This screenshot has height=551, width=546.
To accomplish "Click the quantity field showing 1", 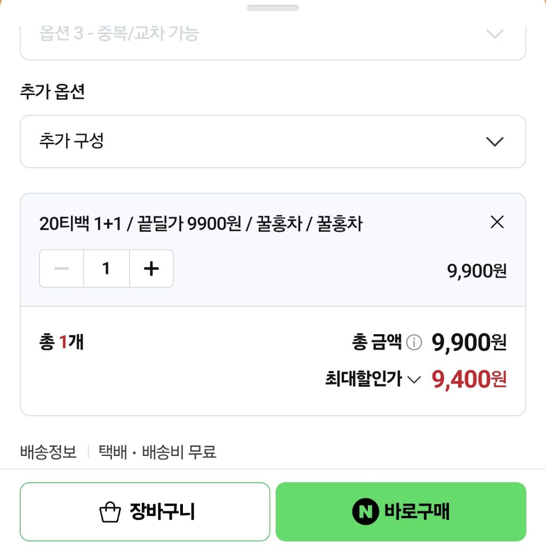I will click(106, 269).
